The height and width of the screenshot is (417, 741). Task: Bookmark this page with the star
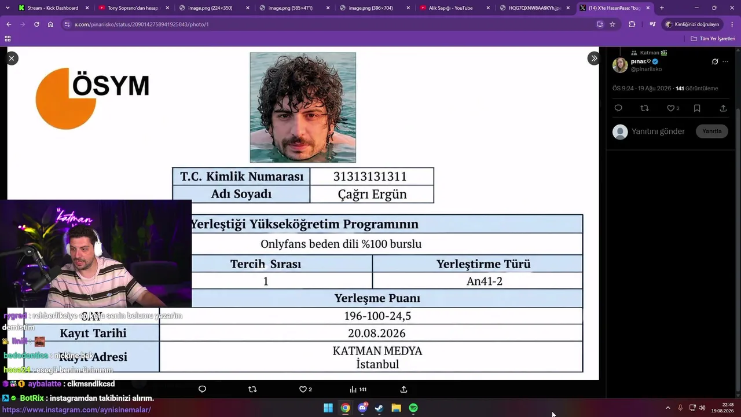tap(612, 24)
